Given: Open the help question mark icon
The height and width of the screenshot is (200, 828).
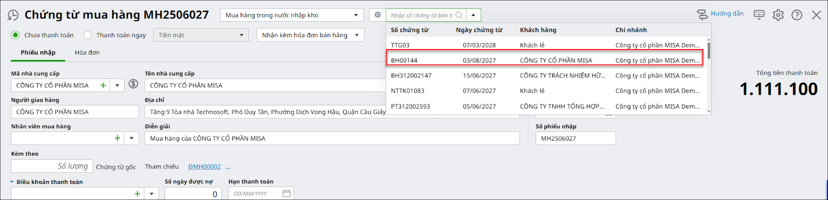Looking at the screenshot, I should point(797,15).
